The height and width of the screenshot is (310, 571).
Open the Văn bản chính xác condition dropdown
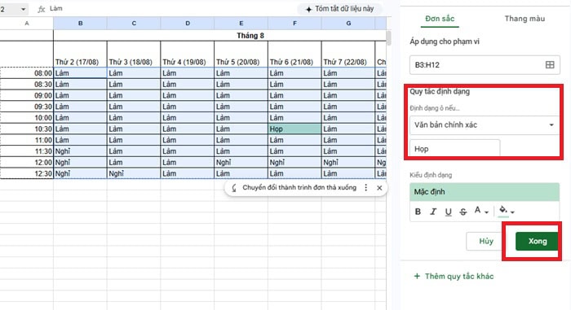[485, 125]
